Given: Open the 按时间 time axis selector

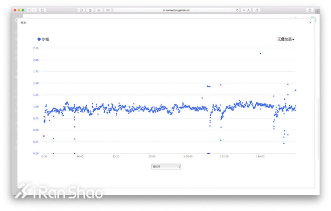Looking at the screenshot, I should 166,166.
